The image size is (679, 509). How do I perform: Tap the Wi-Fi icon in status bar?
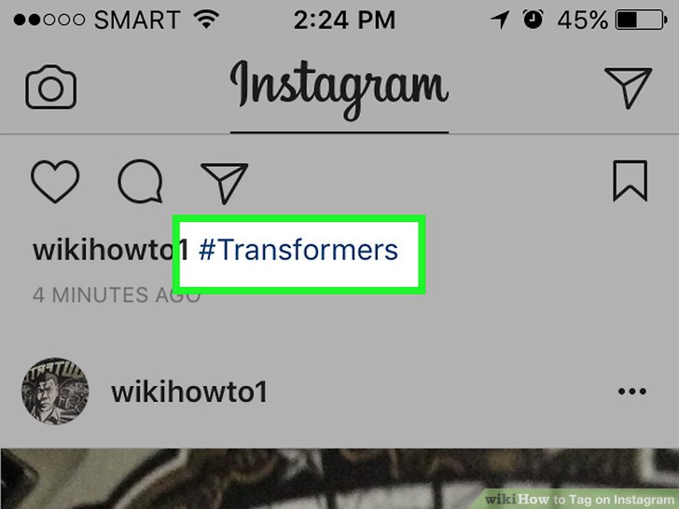point(206,20)
